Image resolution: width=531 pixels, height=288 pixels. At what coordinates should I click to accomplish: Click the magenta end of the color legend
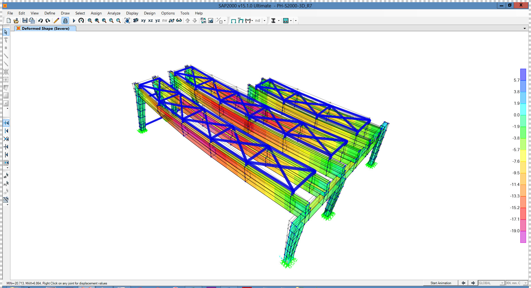coord(523,237)
